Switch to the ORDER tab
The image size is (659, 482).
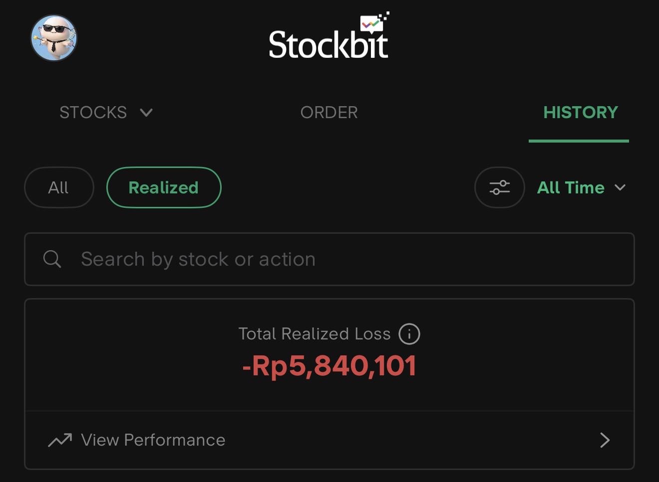point(329,113)
